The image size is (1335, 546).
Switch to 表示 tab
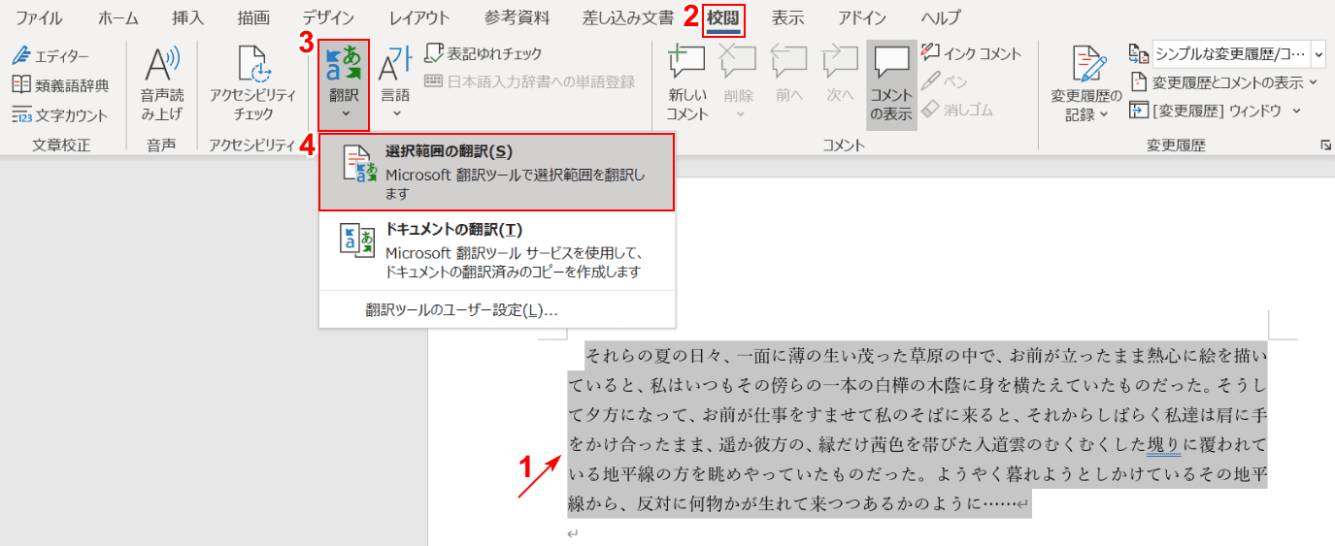[787, 17]
